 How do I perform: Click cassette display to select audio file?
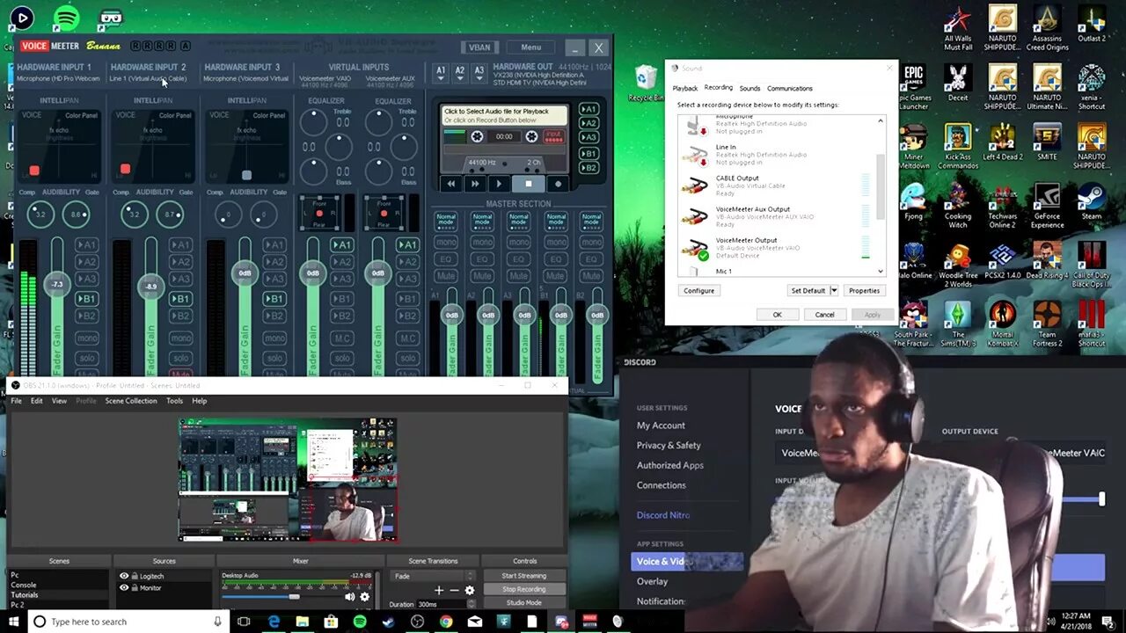[x=504, y=116]
